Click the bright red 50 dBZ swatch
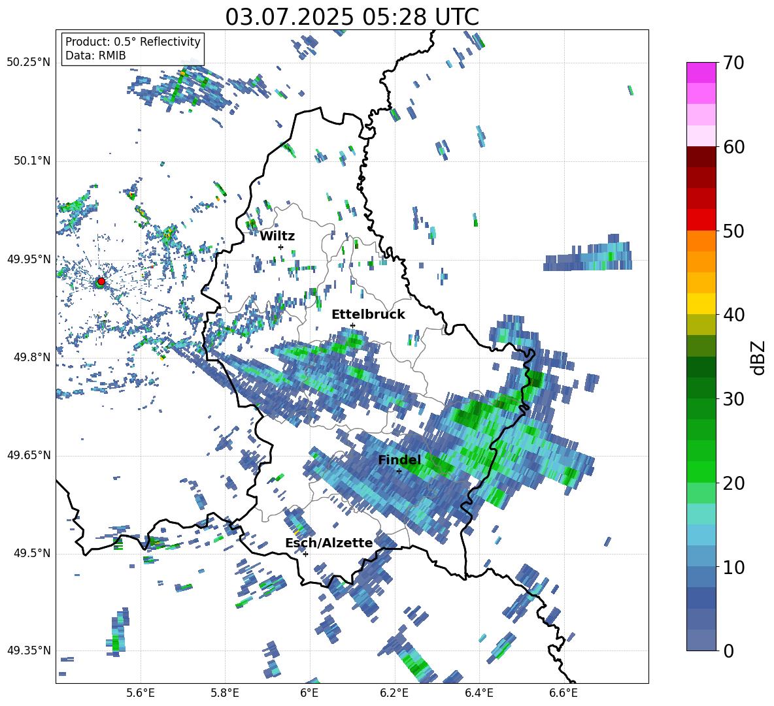This screenshot has height=706, width=774. pyautogui.click(x=701, y=220)
